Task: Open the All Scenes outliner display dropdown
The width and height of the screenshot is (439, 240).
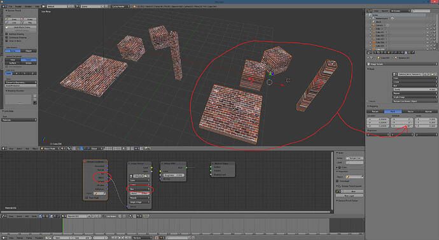Action: click(400, 11)
